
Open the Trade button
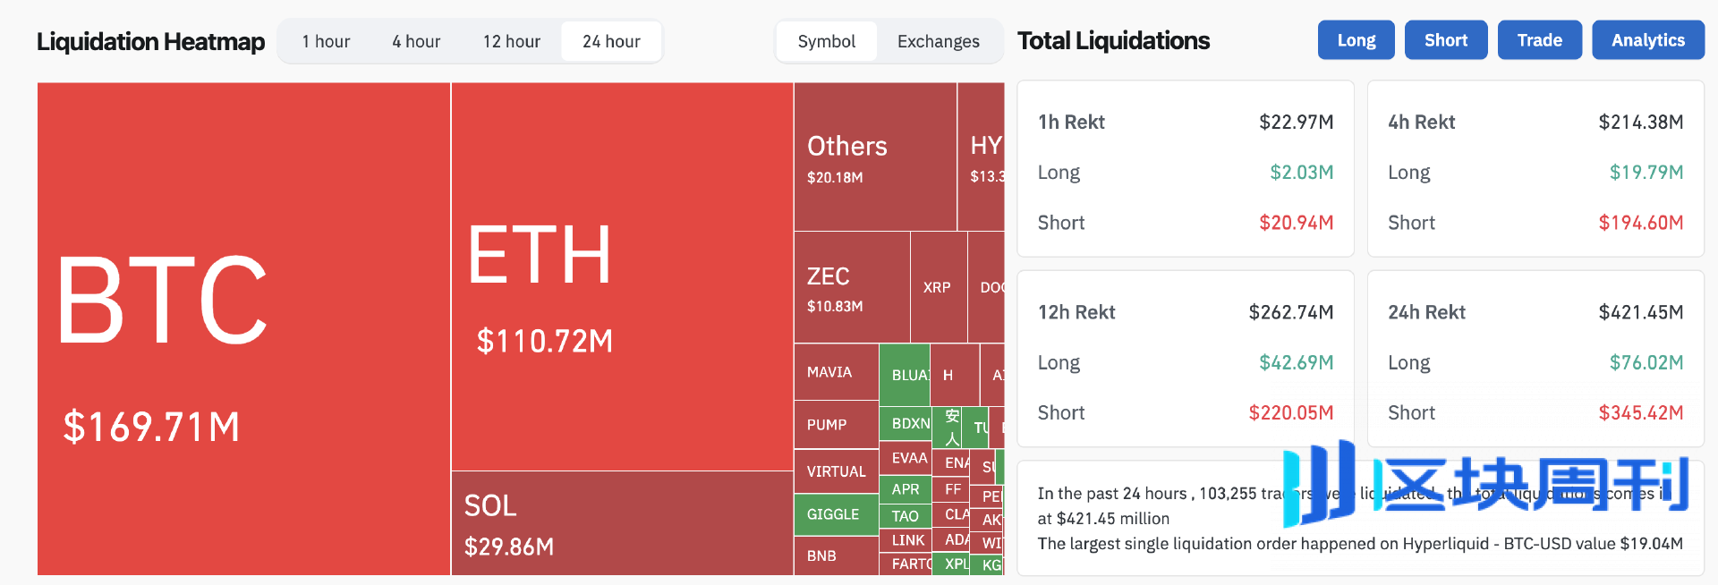(x=1539, y=40)
